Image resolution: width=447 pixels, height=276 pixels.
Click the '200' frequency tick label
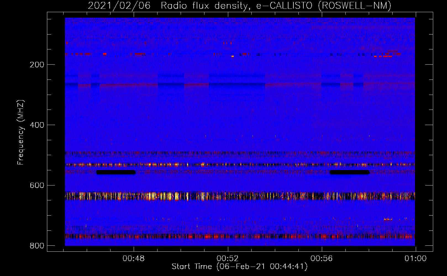[x=37, y=65]
